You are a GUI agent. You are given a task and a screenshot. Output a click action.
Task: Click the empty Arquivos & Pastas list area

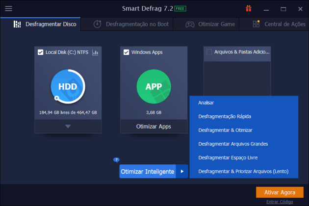click(237, 78)
